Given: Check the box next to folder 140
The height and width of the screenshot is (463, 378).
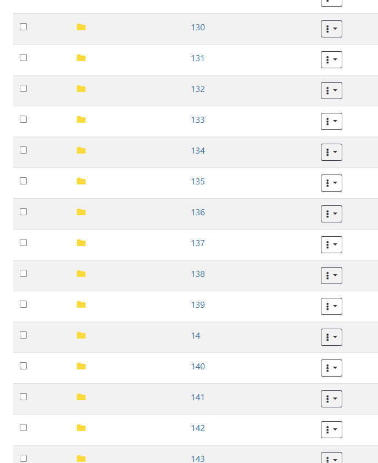Looking at the screenshot, I should [x=23, y=366].
